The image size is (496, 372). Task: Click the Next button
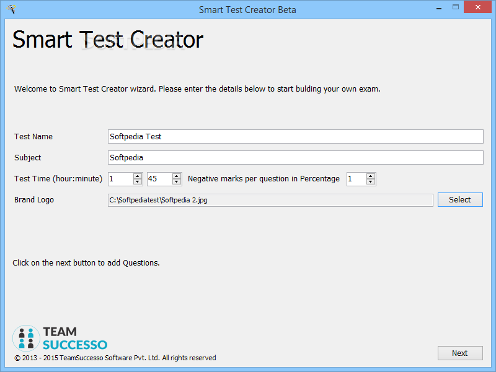coord(460,353)
